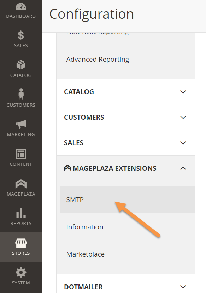Open the Dashboard gauge icon
This screenshot has height=293, width=206.
tap(21, 6)
